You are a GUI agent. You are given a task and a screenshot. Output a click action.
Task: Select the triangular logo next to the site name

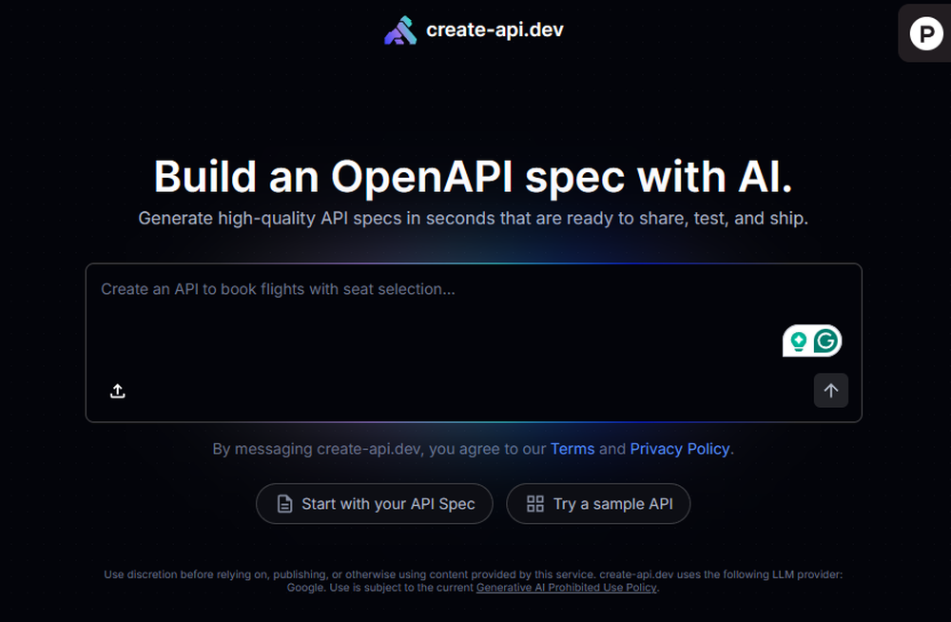[x=400, y=29]
